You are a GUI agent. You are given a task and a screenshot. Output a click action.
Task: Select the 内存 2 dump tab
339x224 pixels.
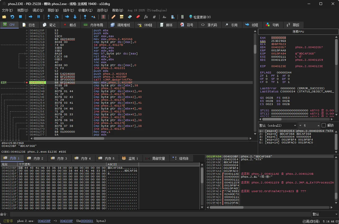click(36, 158)
